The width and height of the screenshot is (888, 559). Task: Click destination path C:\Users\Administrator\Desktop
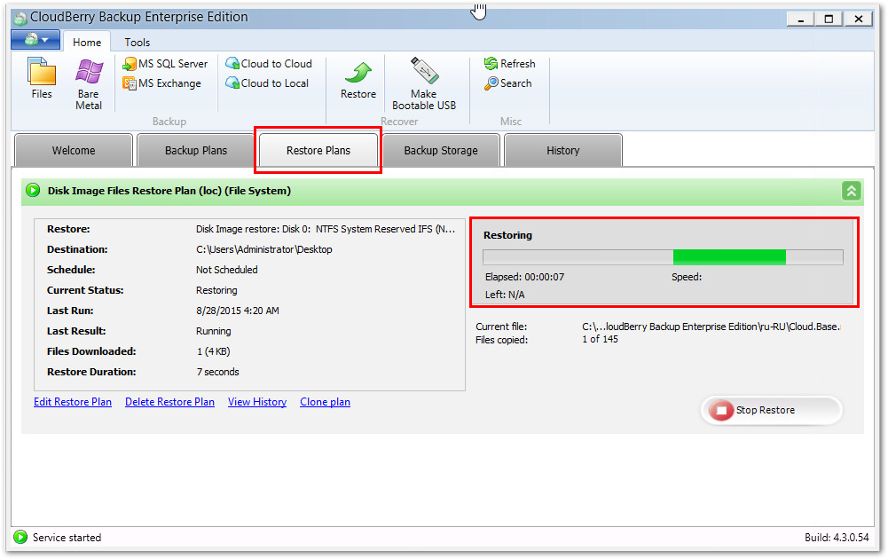[x=263, y=249]
